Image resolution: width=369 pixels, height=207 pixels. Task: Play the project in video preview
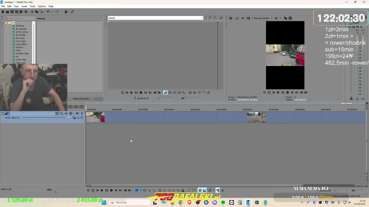click(x=278, y=93)
